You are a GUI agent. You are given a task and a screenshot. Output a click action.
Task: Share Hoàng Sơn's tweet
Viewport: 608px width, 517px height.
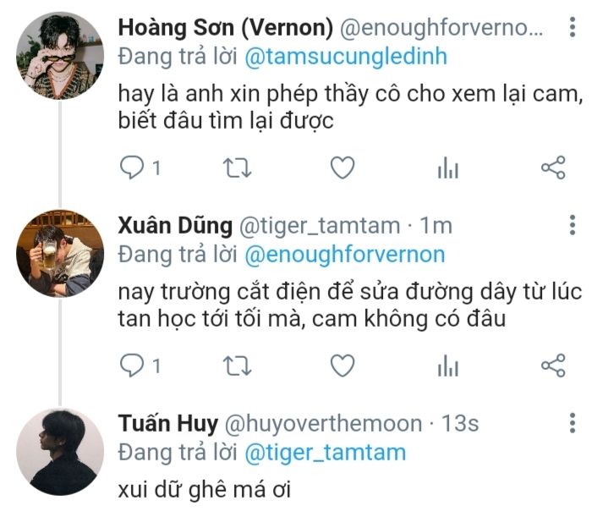click(x=552, y=168)
